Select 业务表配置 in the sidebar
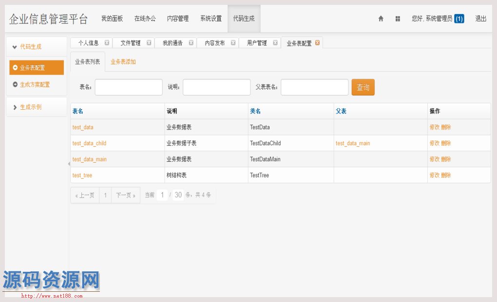 pyautogui.click(x=37, y=68)
